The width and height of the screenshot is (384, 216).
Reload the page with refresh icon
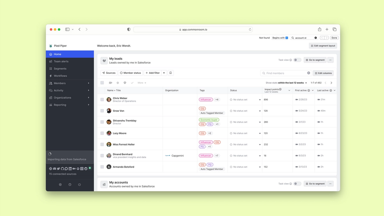pos(250,29)
